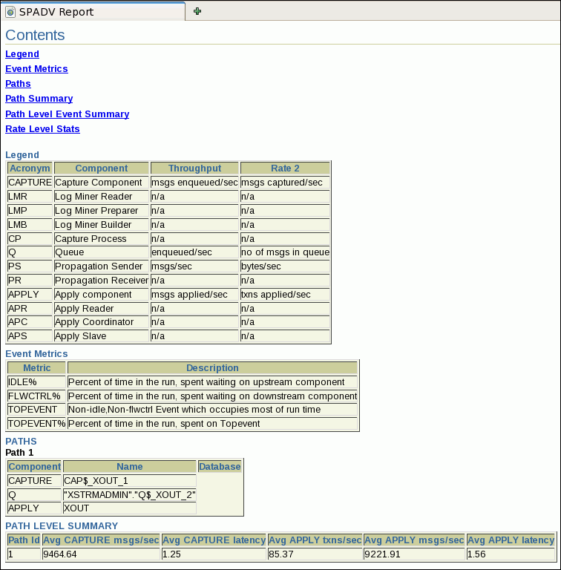561x570 pixels.
Task: Follow the Event Metrics link
Action: 36,69
